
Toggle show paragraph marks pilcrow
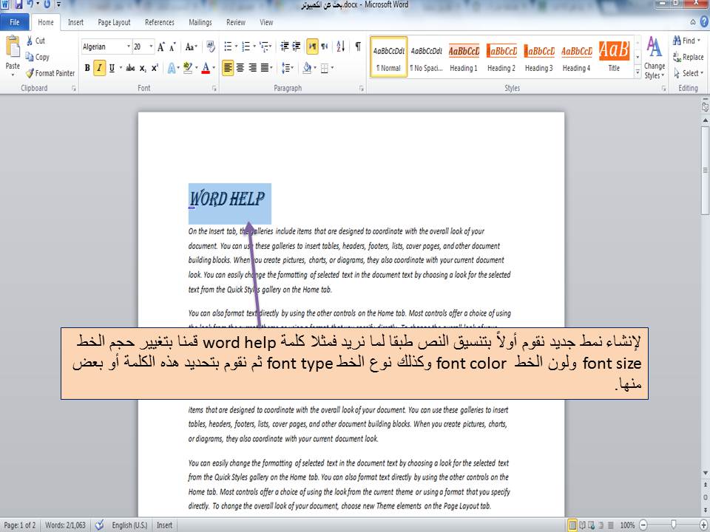(358, 46)
